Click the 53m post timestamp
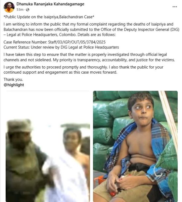Image resolution: width=182 pixels, height=202 pixels. coord(20,10)
